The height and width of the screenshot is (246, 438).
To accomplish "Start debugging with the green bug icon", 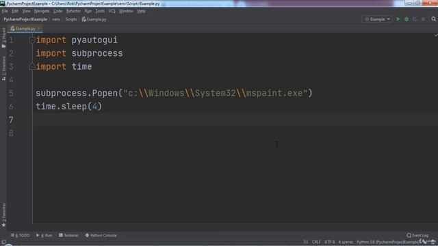I will [407, 19].
